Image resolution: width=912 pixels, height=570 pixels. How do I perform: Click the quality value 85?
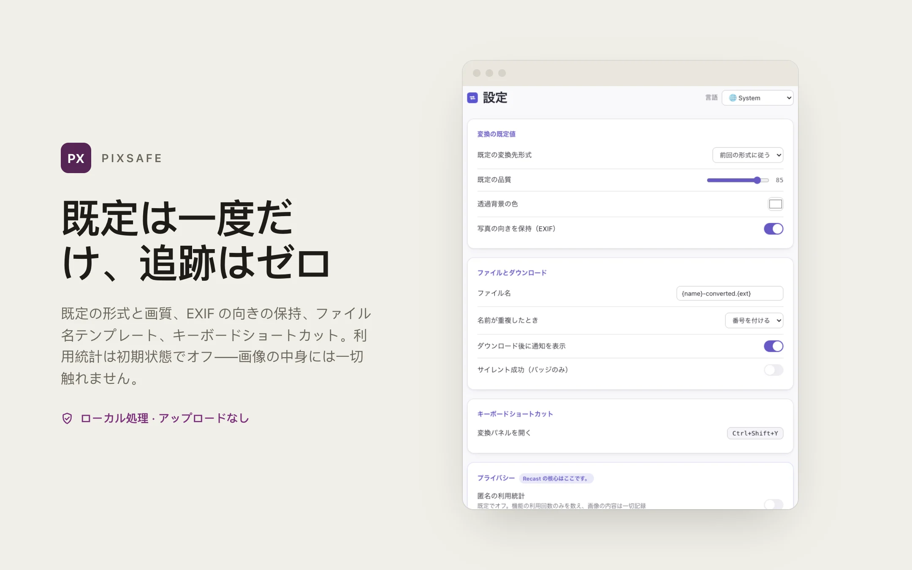779,180
